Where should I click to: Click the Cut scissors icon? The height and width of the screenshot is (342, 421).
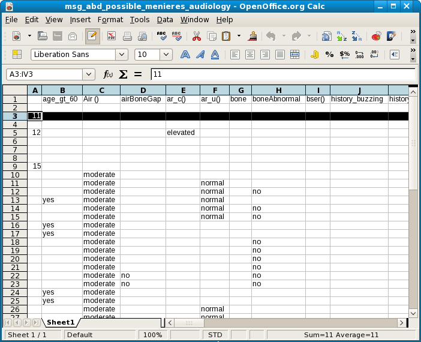pos(196,37)
